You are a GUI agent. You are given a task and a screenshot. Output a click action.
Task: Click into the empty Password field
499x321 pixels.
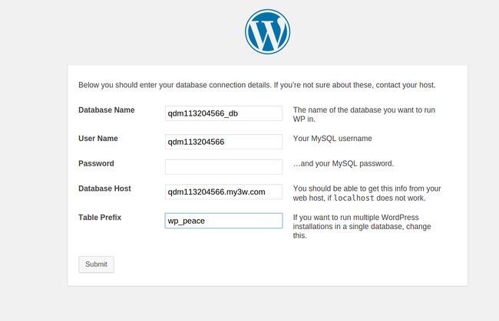pos(223,167)
